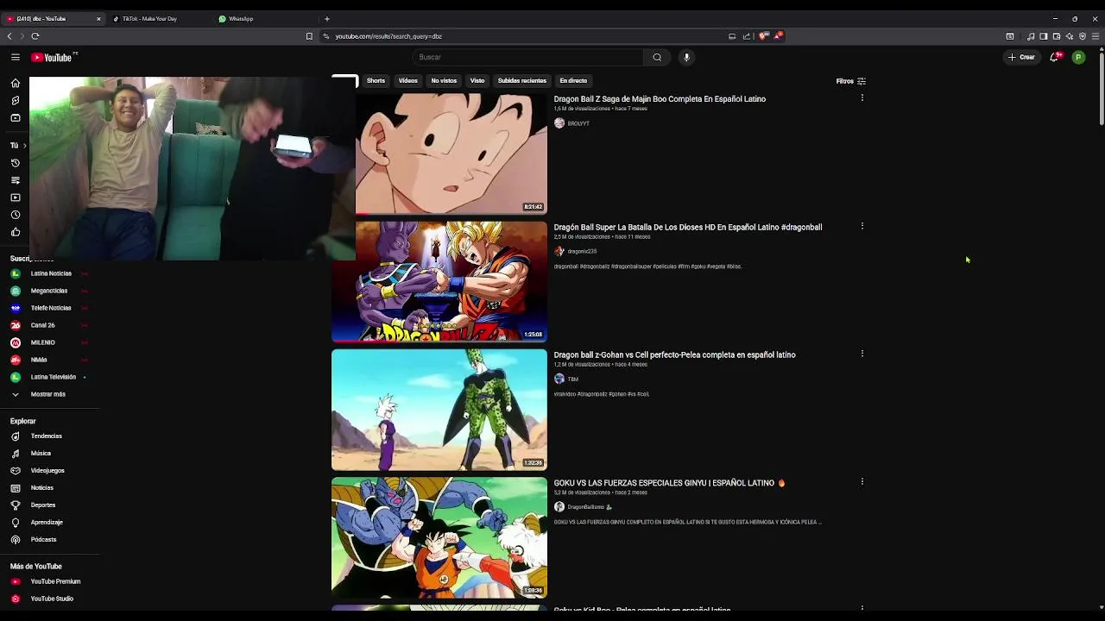Open Canal 26 subscription
The width and height of the screenshot is (1105, 621).
48,325
